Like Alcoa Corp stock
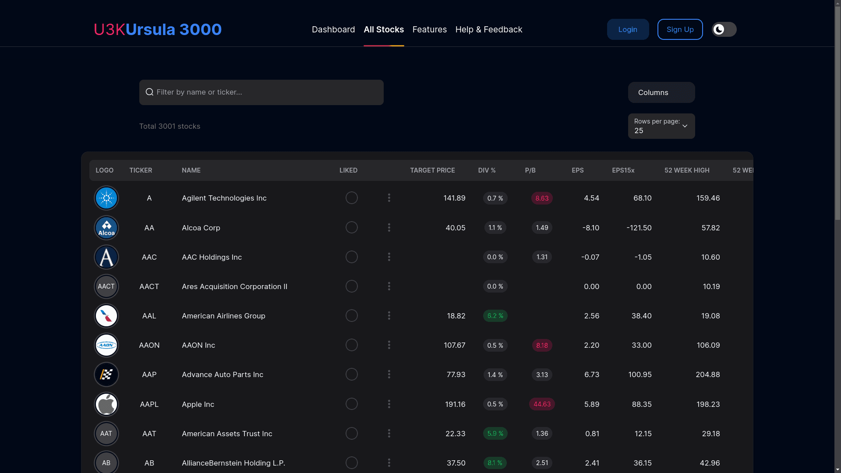This screenshot has height=473, width=841. (352, 228)
